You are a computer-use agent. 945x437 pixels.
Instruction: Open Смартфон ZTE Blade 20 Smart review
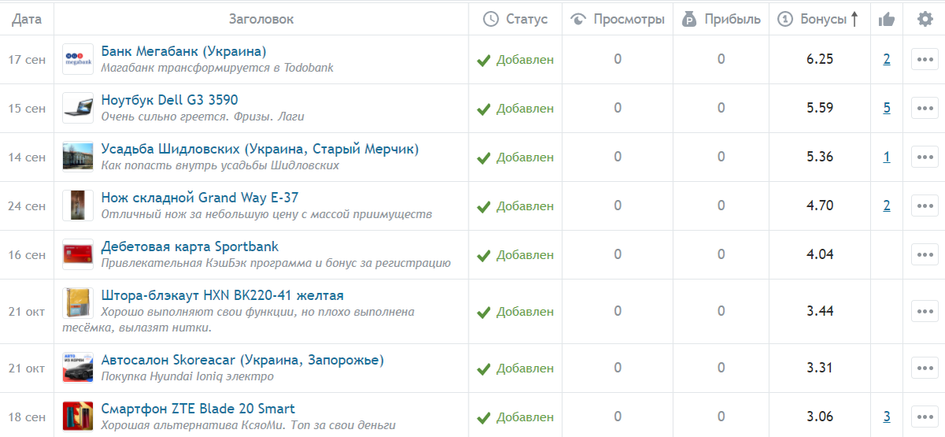tap(198, 409)
